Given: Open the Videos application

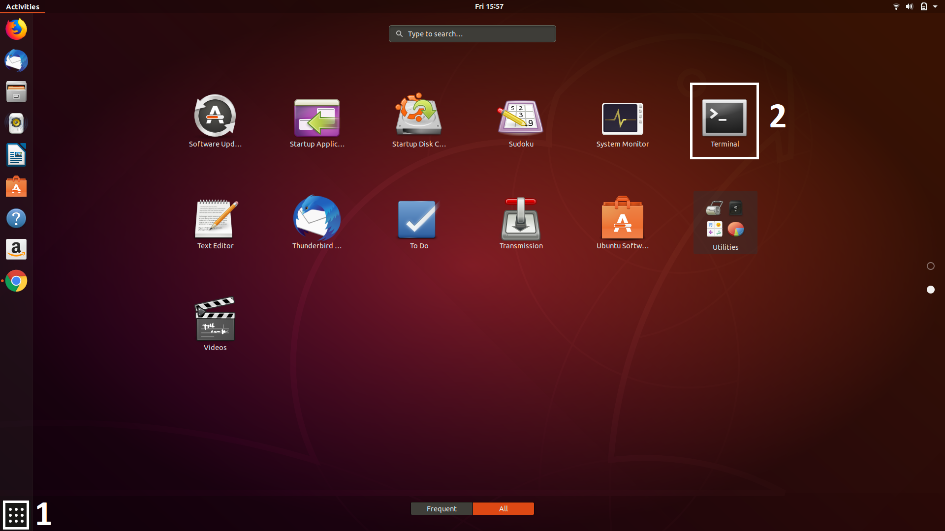Looking at the screenshot, I should 215,320.
